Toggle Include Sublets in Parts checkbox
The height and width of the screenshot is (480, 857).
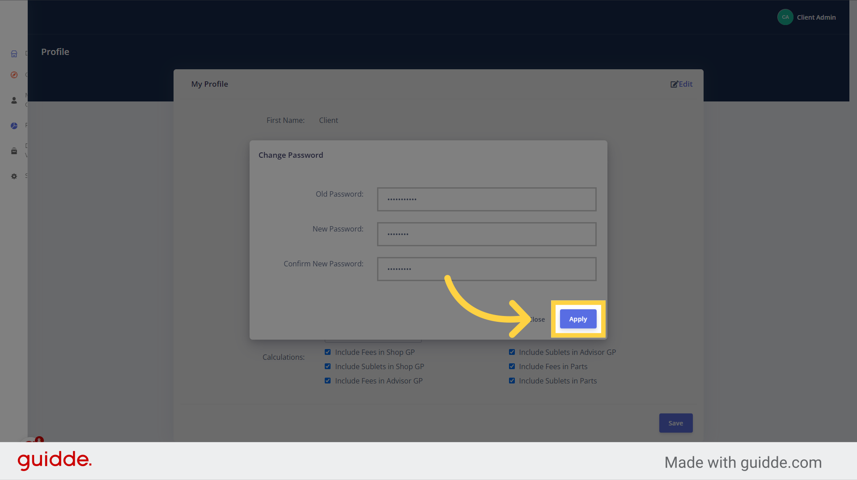coord(512,381)
